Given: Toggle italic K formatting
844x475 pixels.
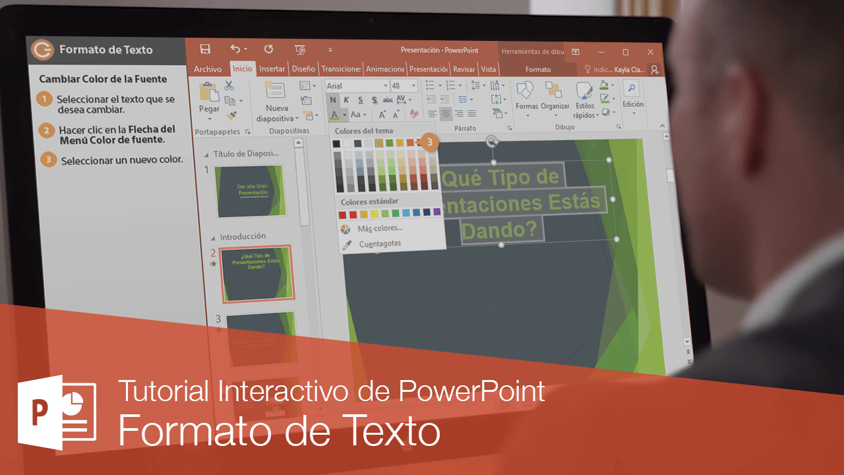Looking at the screenshot, I should 347,100.
